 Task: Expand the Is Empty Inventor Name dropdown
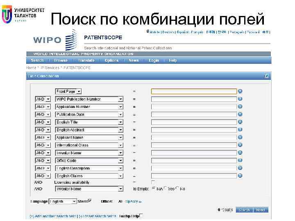click(x=89, y=189)
